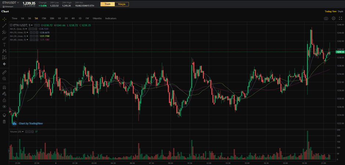Image resolution: width=345 pixels, height=165 pixels.
Task: Click the green 1239.35 current price label
Action: pos(340,52)
